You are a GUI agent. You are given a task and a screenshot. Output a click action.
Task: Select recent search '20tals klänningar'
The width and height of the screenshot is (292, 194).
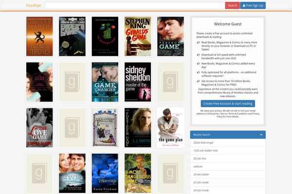pyautogui.click(x=228, y=143)
